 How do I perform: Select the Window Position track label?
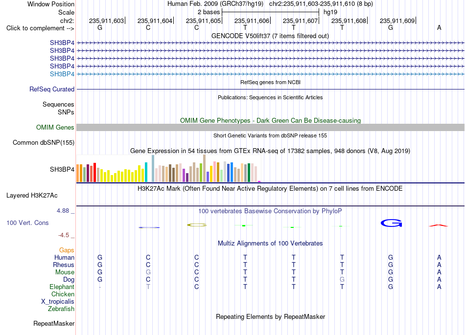(x=51, y=4)
